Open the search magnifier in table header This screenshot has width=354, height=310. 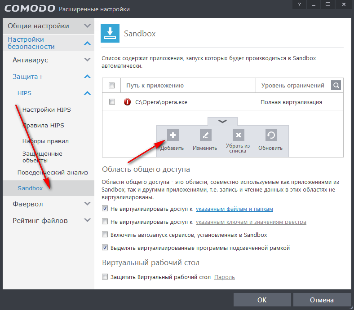click(336, 85)
